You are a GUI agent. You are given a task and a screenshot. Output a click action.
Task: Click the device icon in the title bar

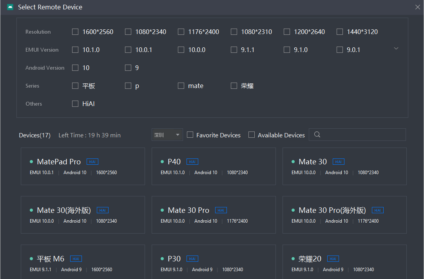[10, 7]
